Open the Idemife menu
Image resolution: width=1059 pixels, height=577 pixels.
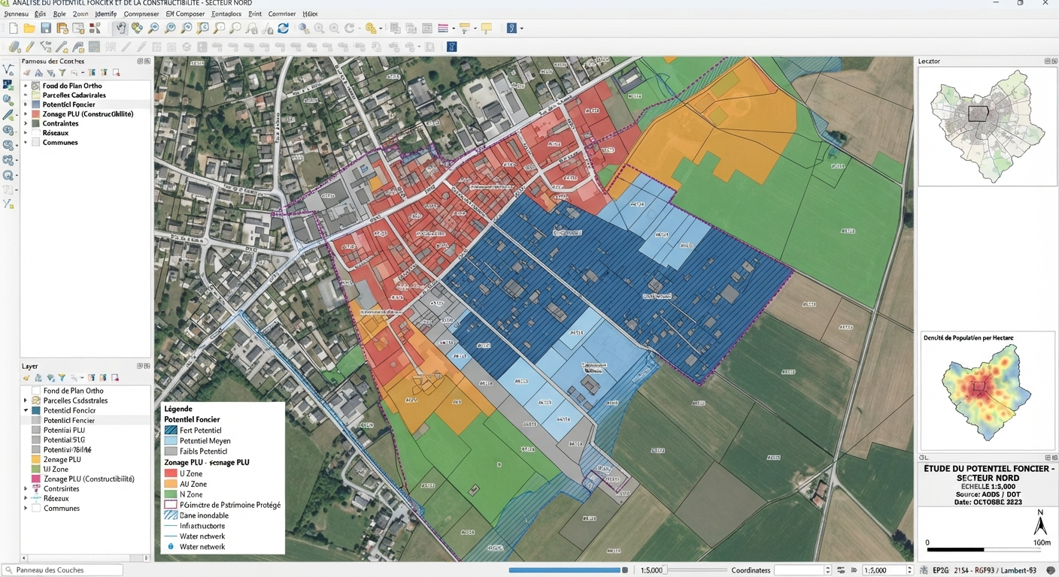point(106,14)
